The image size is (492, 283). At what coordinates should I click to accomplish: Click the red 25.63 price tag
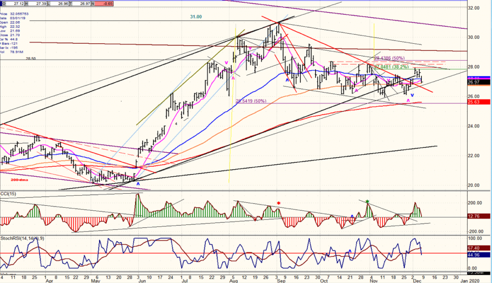[479, 102]
